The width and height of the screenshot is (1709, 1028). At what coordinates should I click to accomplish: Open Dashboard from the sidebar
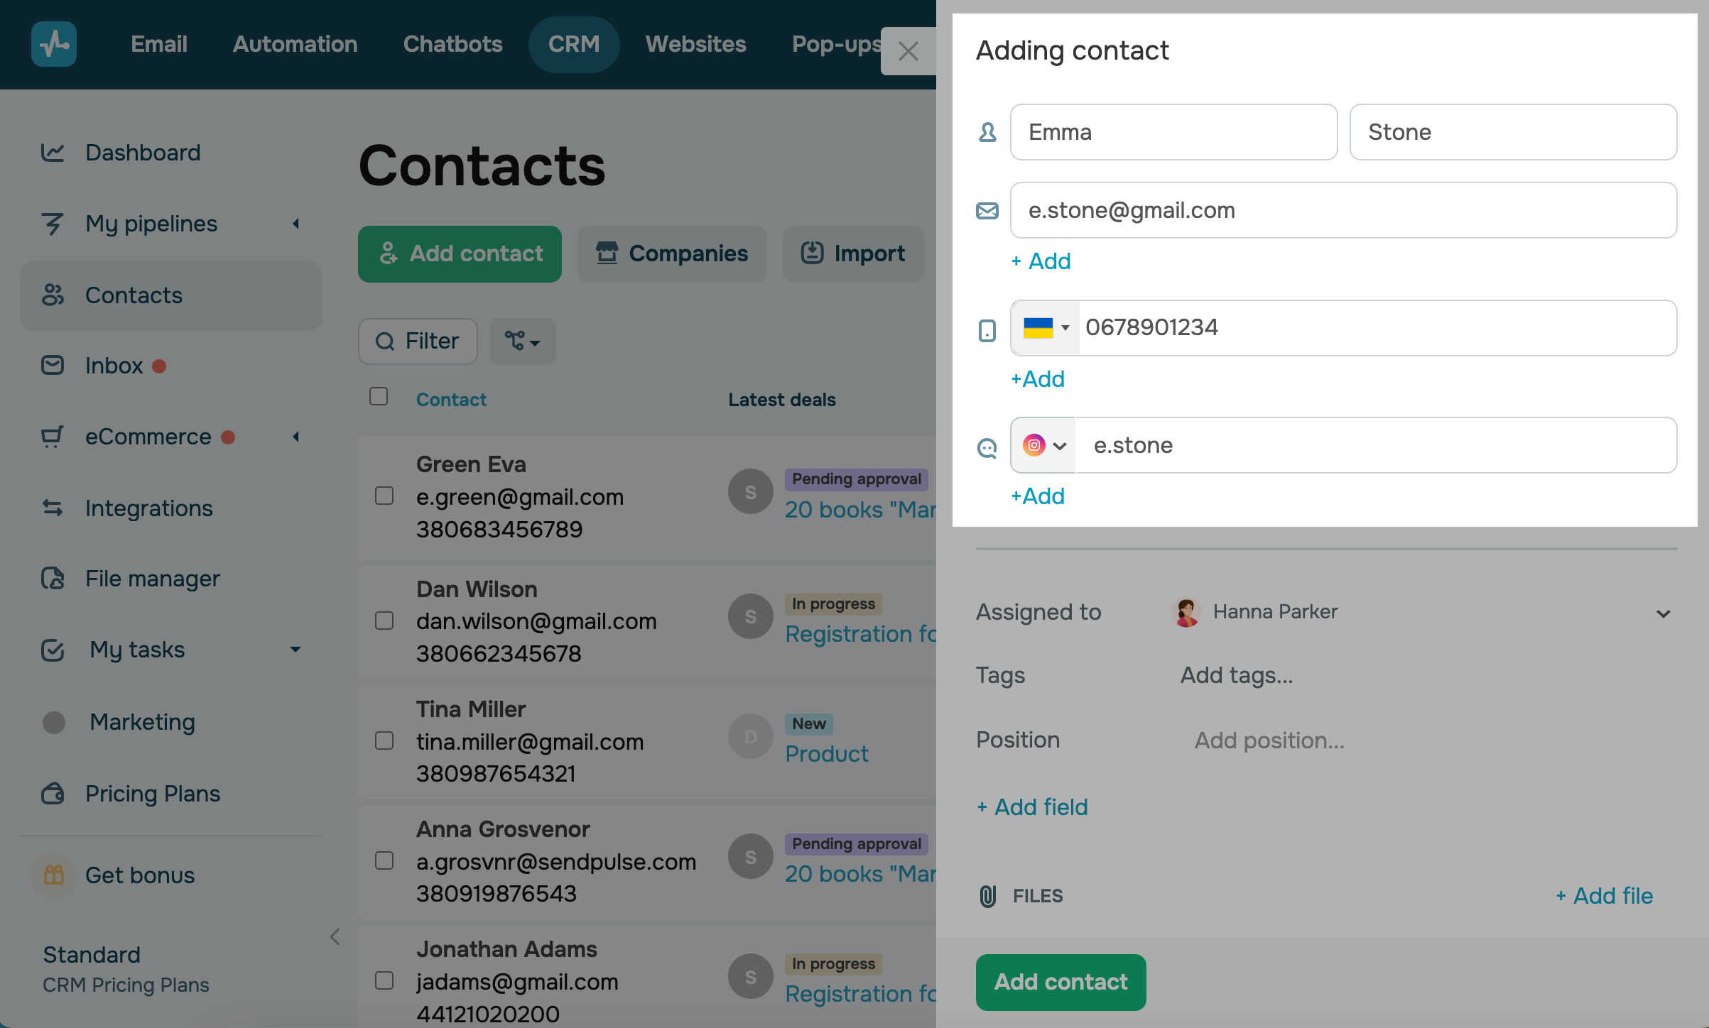[x=142, y=153]
